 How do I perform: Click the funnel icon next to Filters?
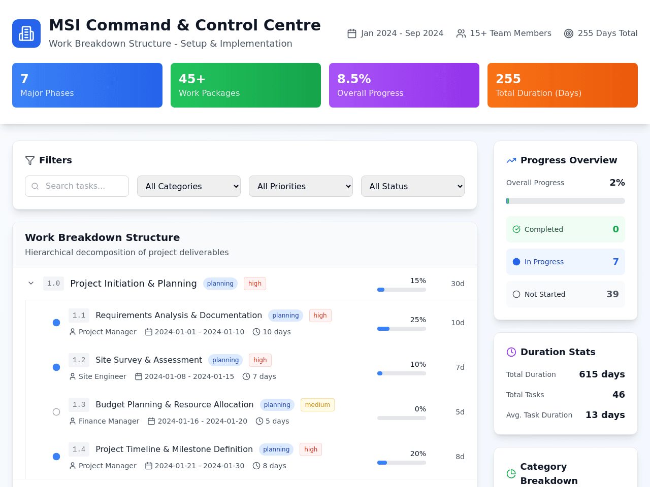pos(30,160)
